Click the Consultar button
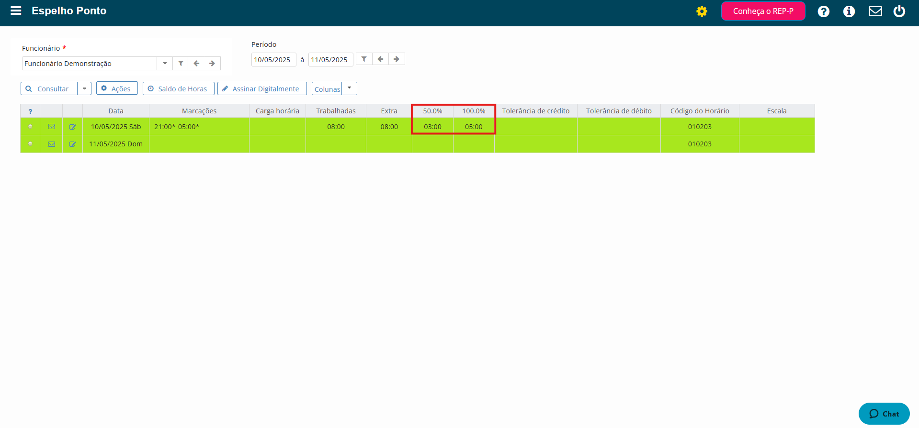This screenshot has width=919, height=428. coord(49,88)
